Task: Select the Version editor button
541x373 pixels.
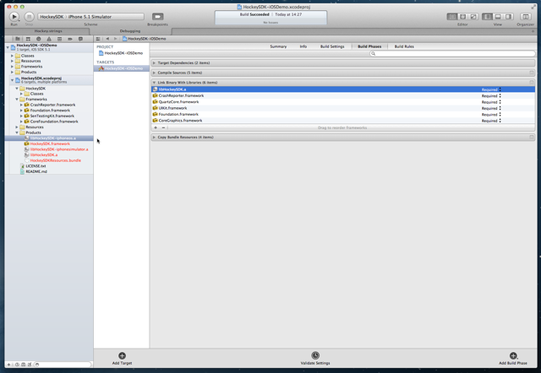Action: pyautogui.click(x=473, y=17)
